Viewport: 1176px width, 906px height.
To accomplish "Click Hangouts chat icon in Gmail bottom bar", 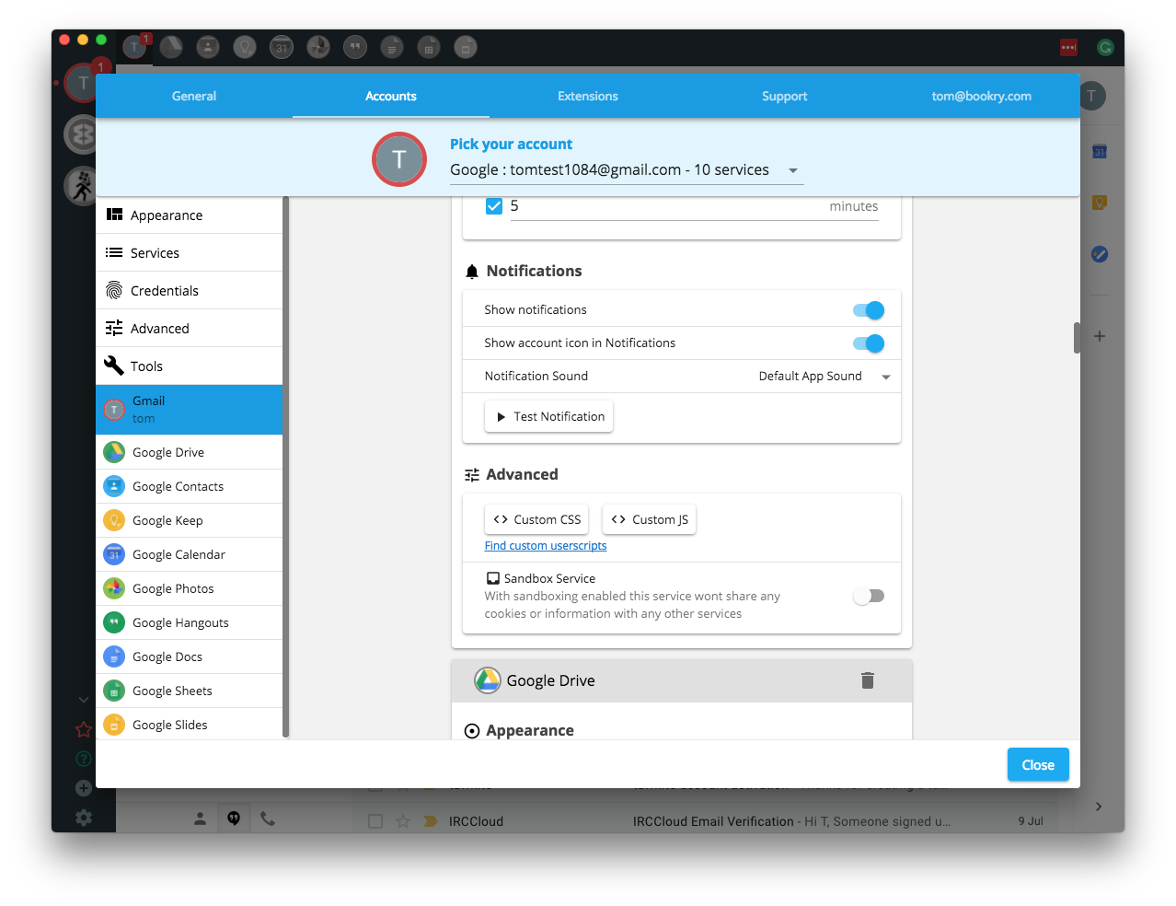I will [234, 818].
